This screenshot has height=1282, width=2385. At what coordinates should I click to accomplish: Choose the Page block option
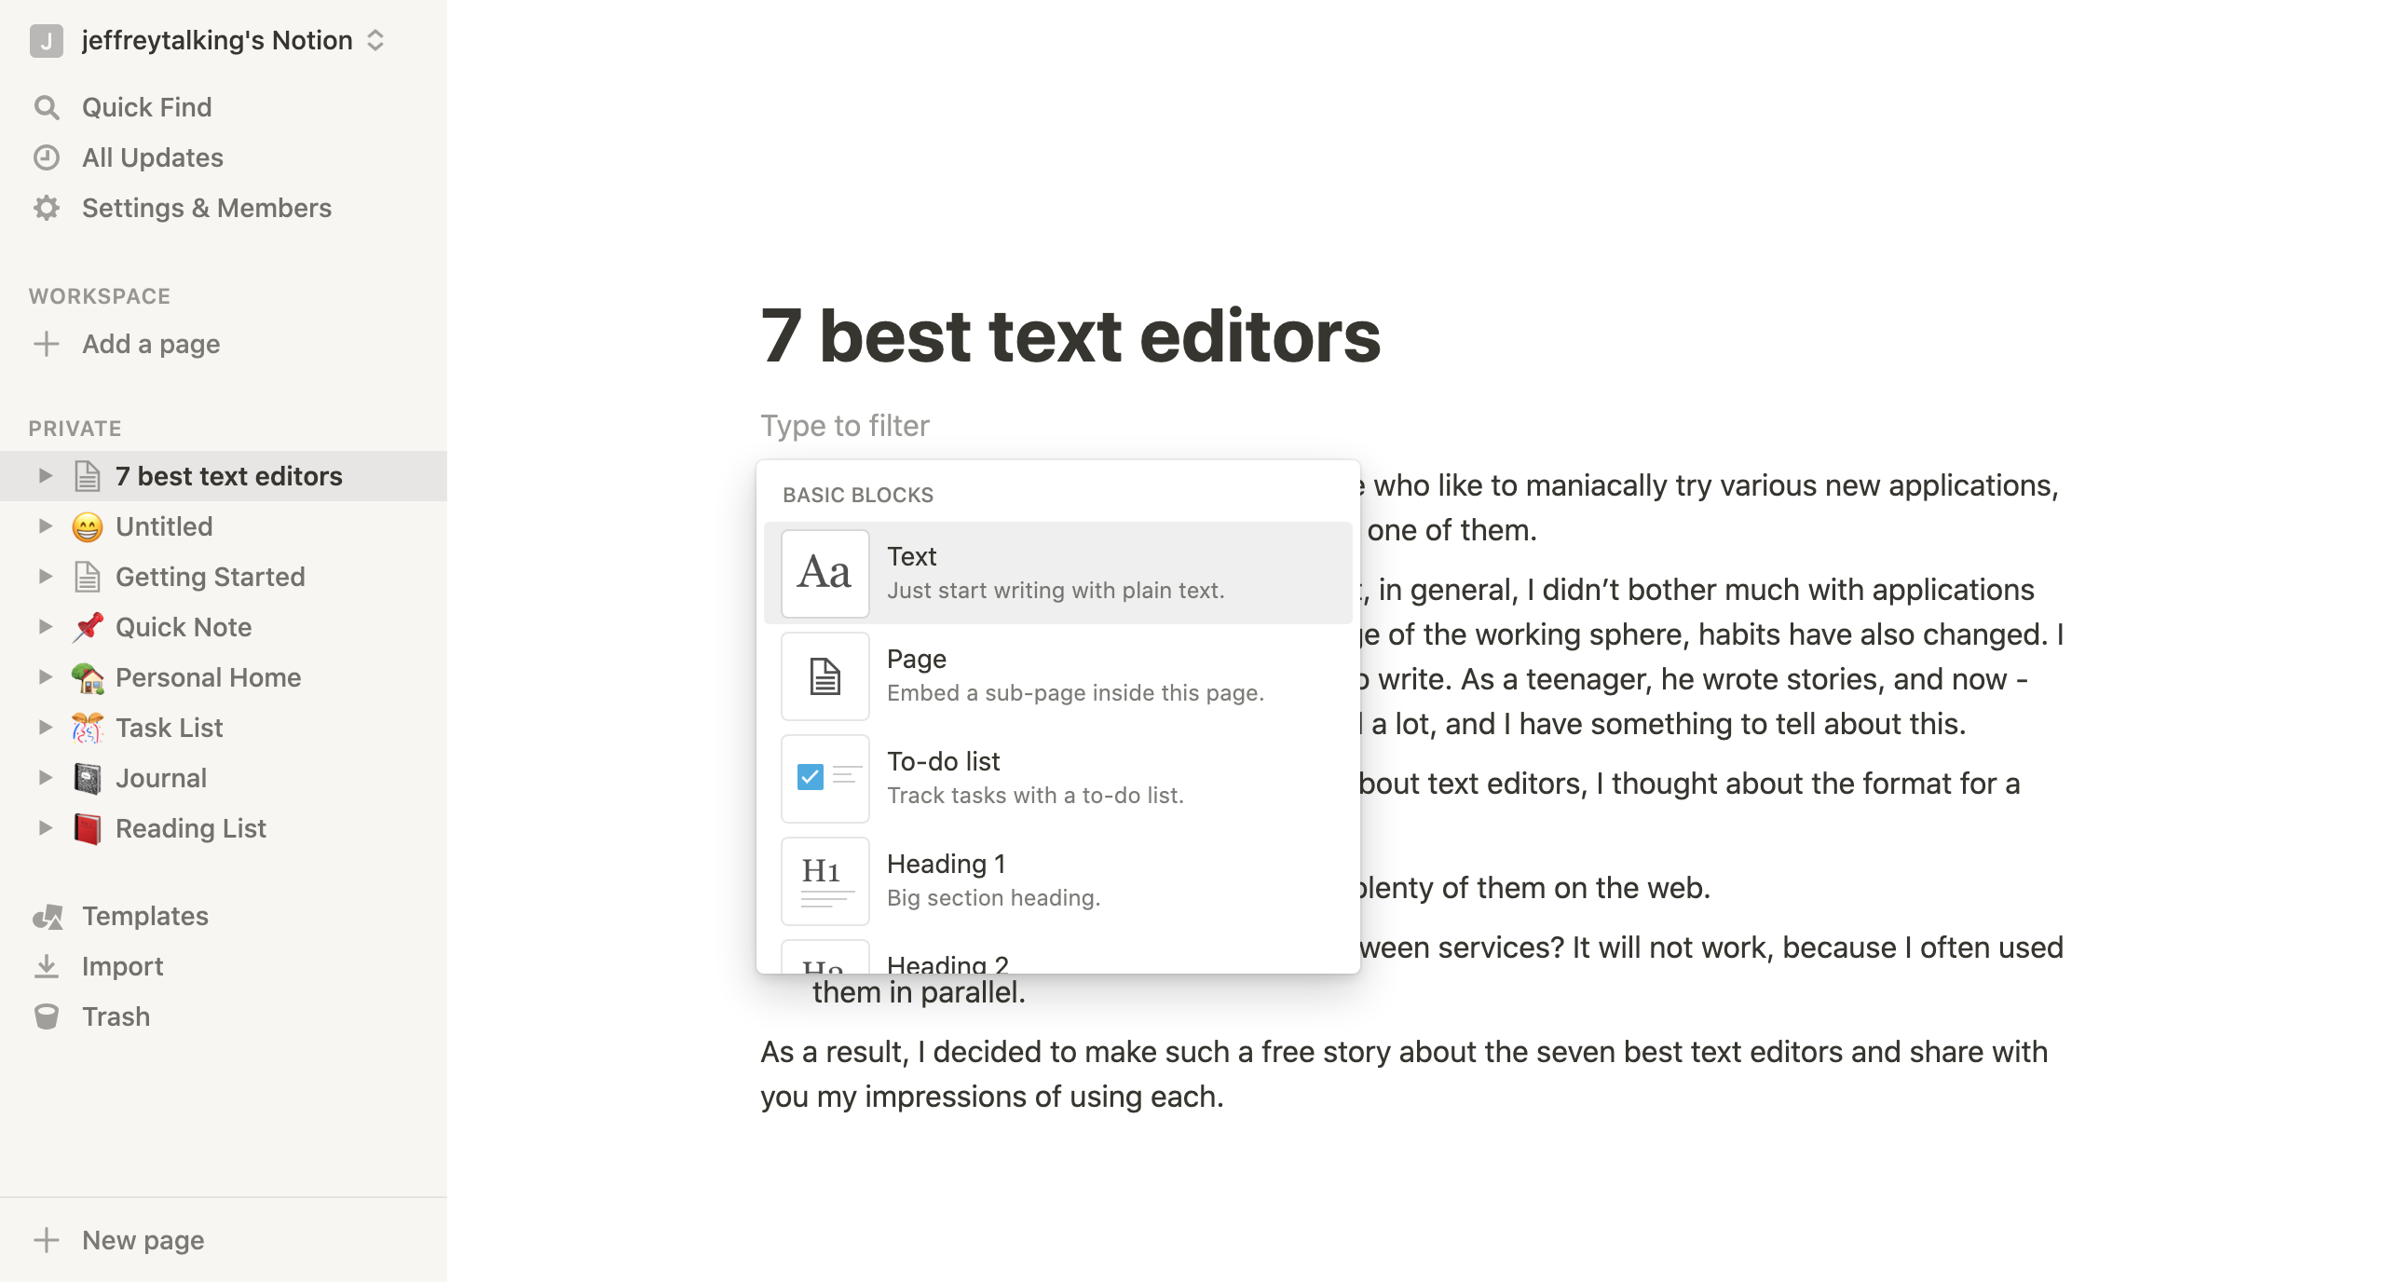click(x=1056, y=675)
